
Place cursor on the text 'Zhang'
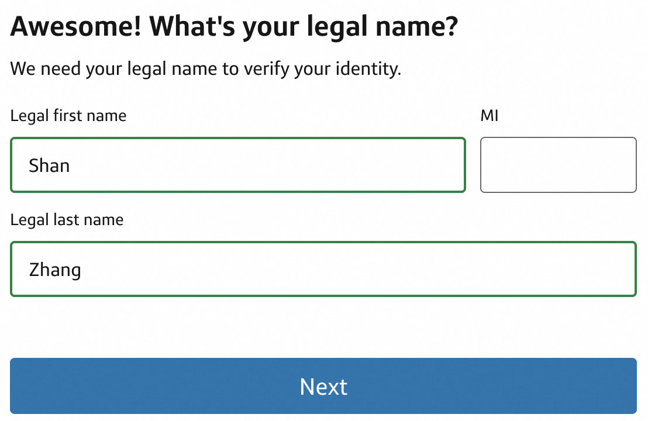[x=55, y=270]
